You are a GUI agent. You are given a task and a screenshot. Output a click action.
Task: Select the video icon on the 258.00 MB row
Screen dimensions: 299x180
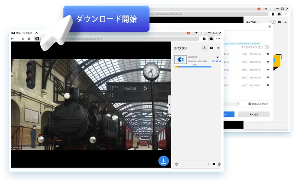click(x=268, y=70)
